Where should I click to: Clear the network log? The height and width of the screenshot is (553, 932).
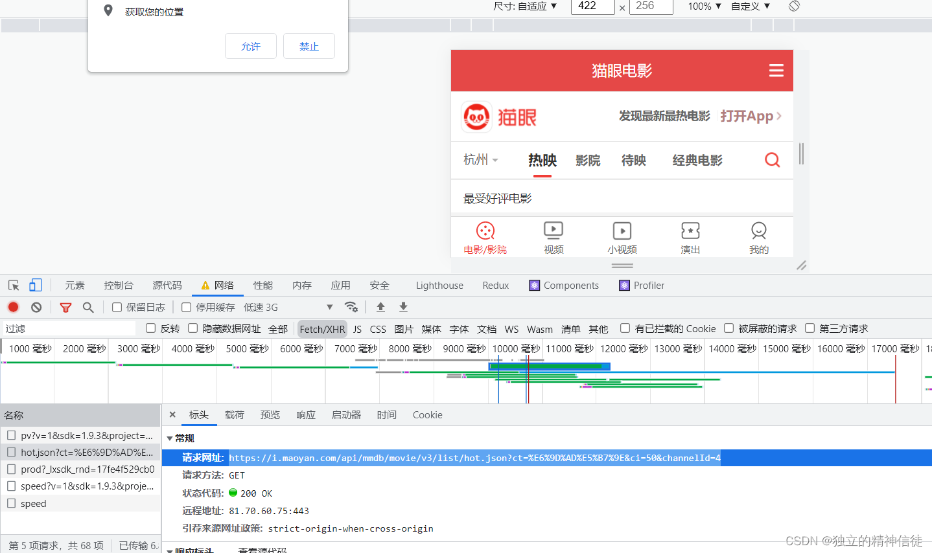(36, 307)
